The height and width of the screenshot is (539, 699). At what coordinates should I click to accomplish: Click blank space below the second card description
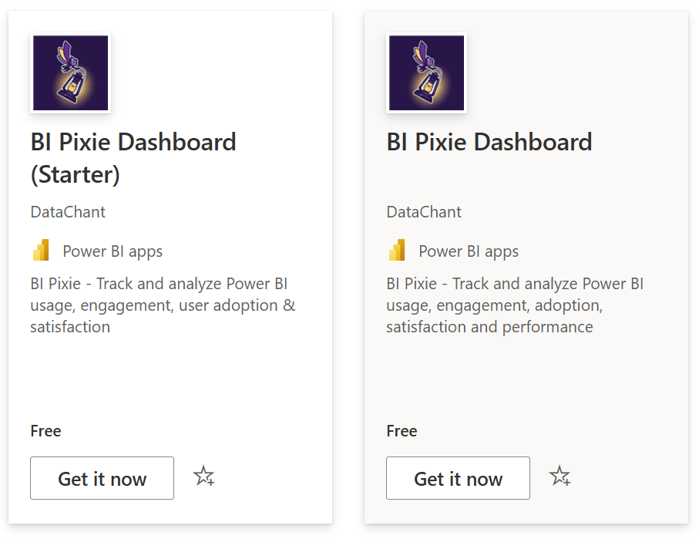(526, 378)
